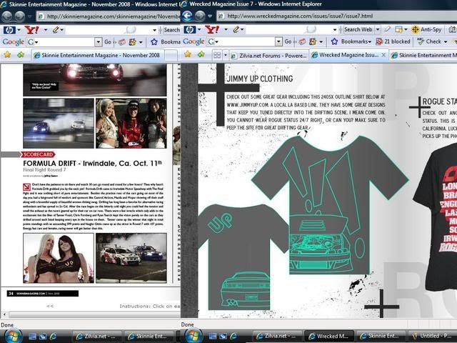This screenshot has height=343, width=457.
Task: Open Yahoo! dropdown arrow in Wrecked Magazine toolbar
Action: tap(226, 29)
